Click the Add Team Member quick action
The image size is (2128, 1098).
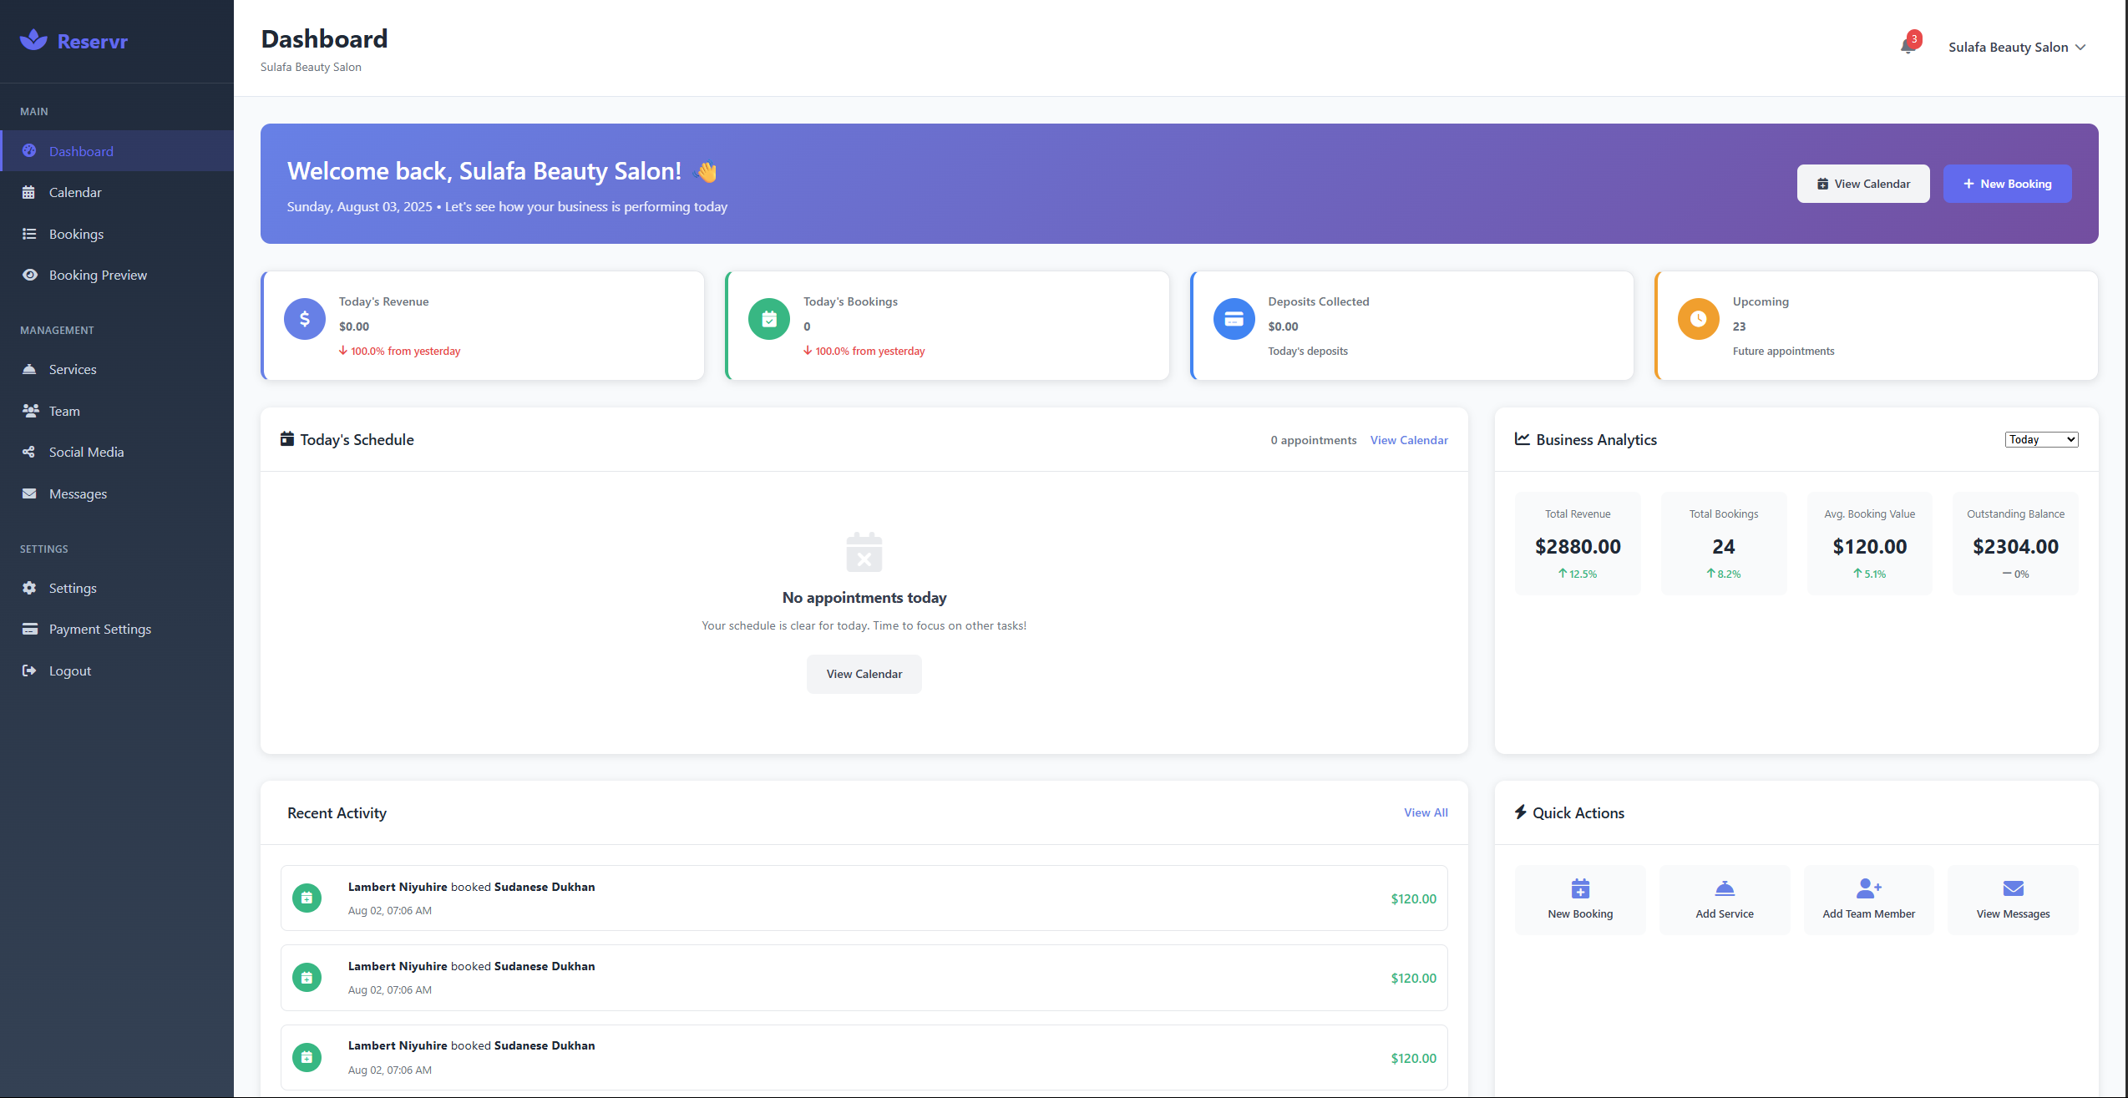(1868, 899)
